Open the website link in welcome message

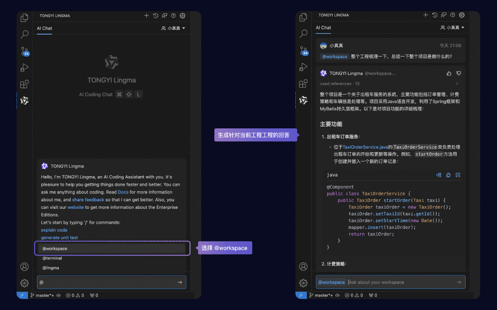click(75, 207)
